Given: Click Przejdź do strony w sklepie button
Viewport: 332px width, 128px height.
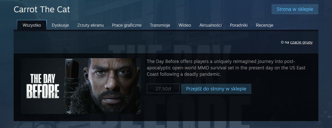Looking at the screenshot, I should click(216, 89).
